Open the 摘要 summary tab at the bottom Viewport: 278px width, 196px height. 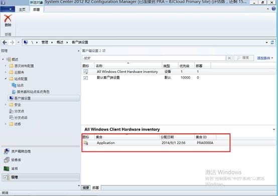[86, 187]
